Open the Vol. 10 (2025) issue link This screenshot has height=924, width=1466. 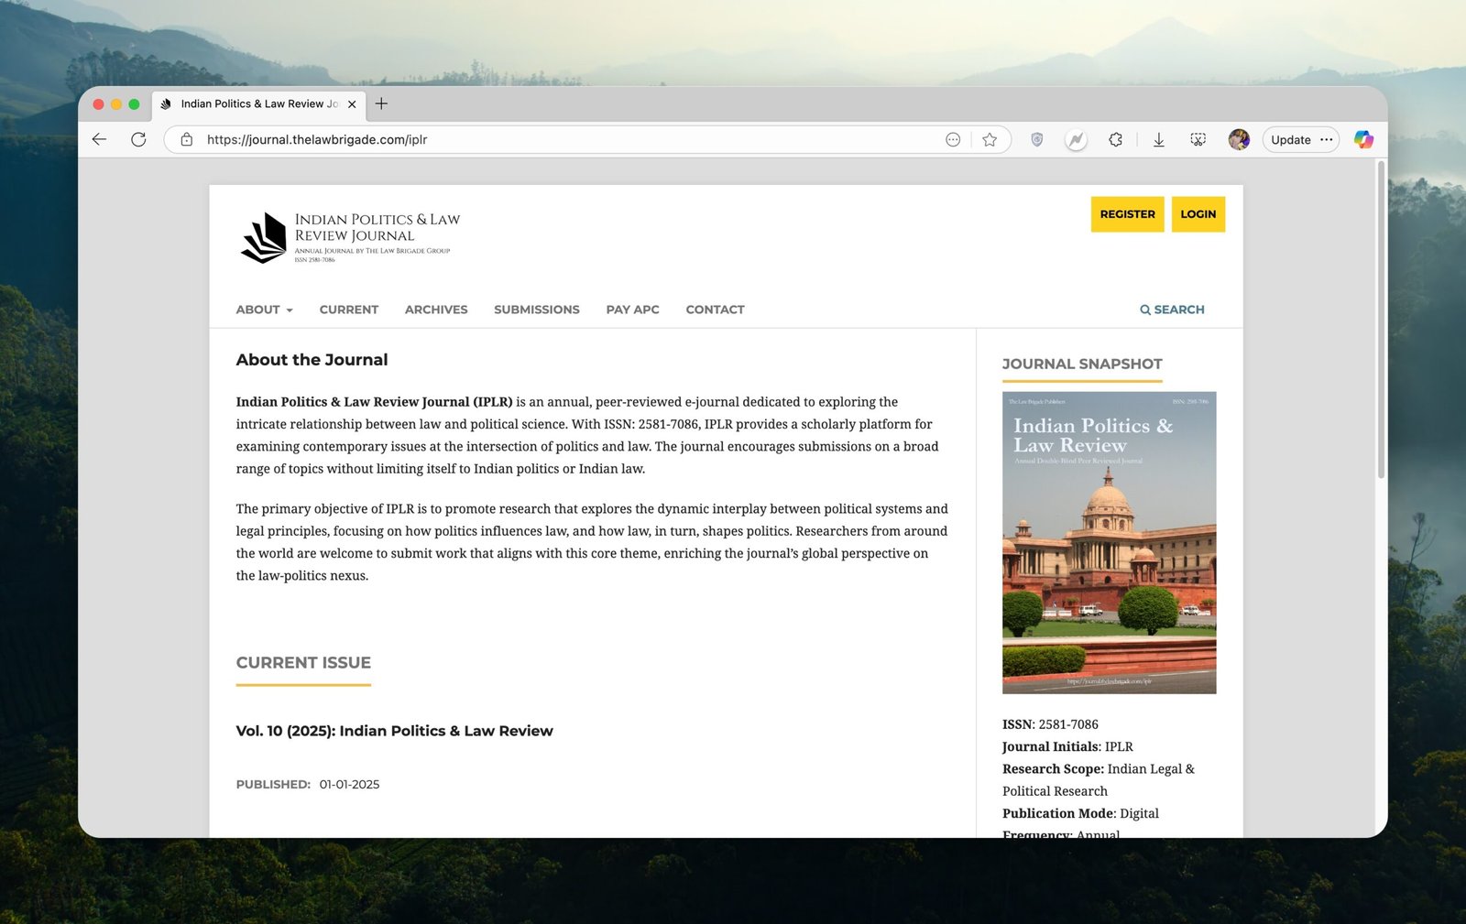click(394, 731)
